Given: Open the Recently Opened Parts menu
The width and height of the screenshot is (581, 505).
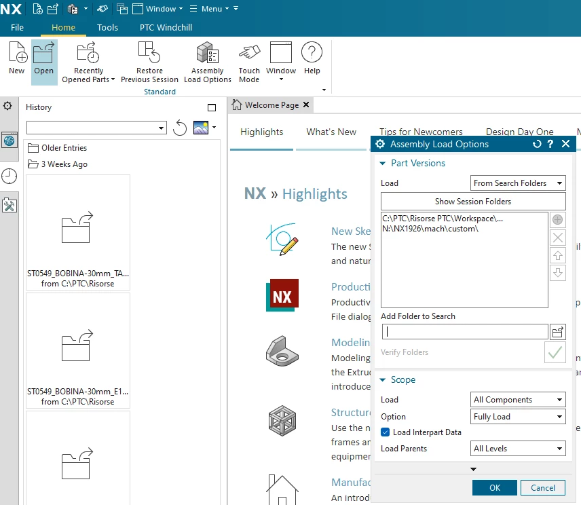Looking at the screenshot, I should point(88,62).
